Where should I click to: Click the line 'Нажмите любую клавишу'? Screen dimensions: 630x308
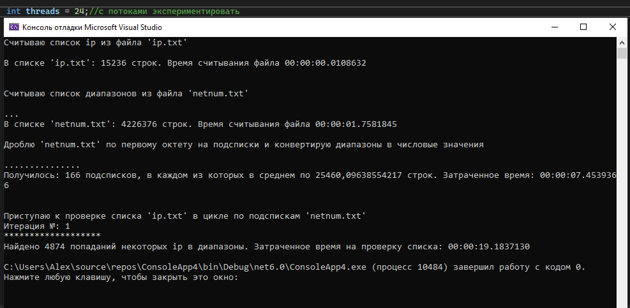coord(121,277)
